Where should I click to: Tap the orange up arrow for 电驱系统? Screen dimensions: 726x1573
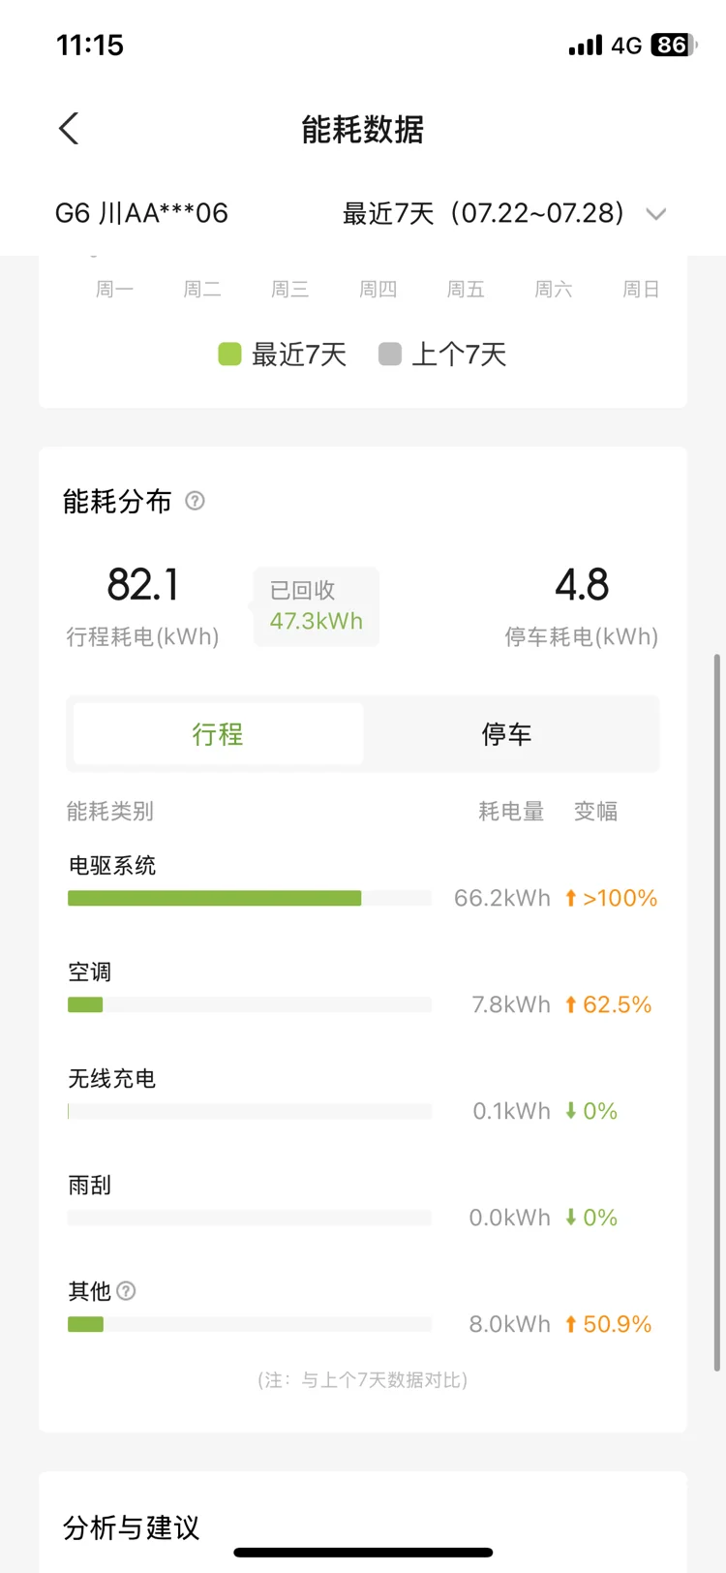pyautogui.click(x=571, y=898)
